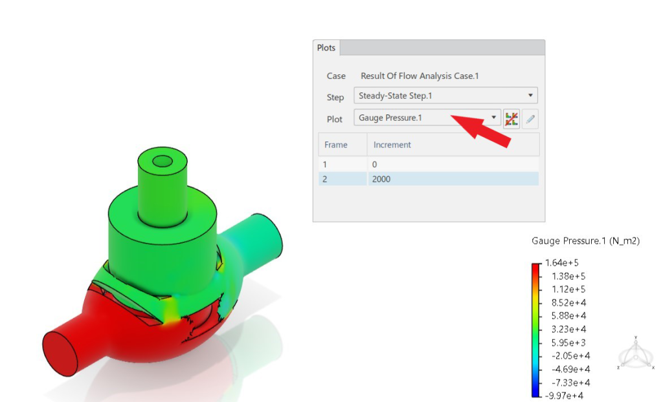The height and width of the screenshot is (402, 663).
Task: Click the 1.64e+5 maximum legend value
Action: click(x=561, y=263)
